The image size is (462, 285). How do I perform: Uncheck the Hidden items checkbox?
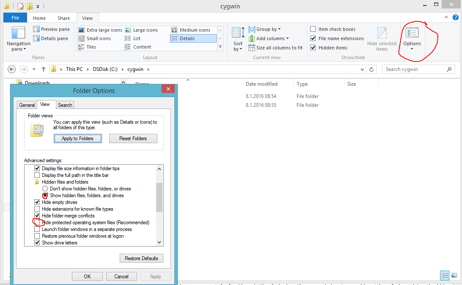313,48
